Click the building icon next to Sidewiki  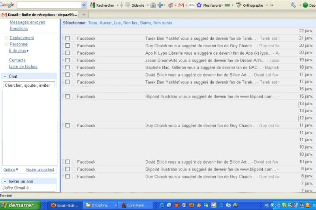(x=153, y=5)
